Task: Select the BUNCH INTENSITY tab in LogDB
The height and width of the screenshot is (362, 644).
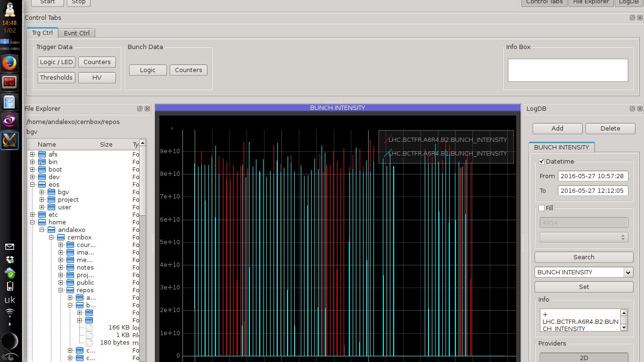Action: (x=561, y=148)
